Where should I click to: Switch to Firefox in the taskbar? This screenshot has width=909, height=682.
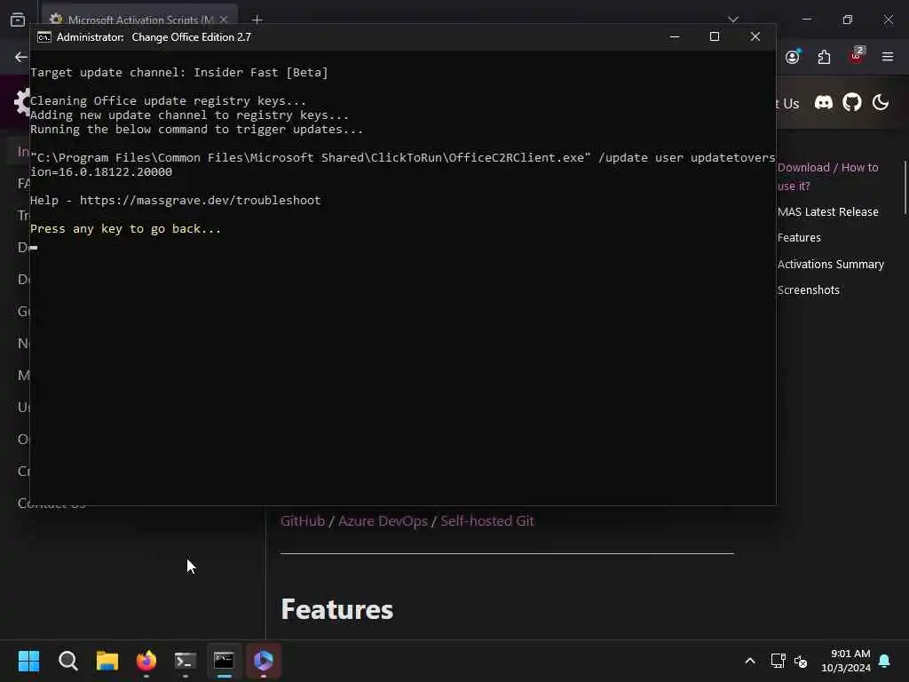click(146, 661)
